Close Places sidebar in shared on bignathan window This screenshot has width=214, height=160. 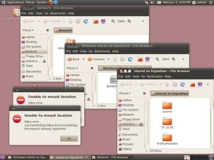[144, 93]
